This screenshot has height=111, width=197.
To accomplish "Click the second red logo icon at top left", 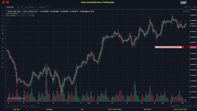I will coord(8,2).
